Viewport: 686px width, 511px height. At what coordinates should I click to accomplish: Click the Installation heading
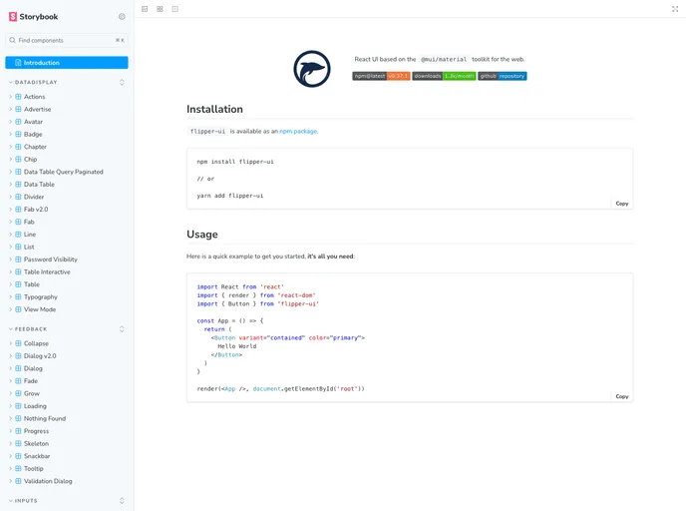[214, 109]
